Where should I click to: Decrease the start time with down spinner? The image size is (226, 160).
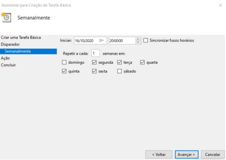pos(138,42)
